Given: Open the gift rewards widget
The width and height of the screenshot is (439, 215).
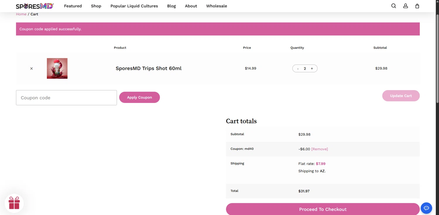Looking at the screenshot, I should pyautogui.click(x=14, y=203).
